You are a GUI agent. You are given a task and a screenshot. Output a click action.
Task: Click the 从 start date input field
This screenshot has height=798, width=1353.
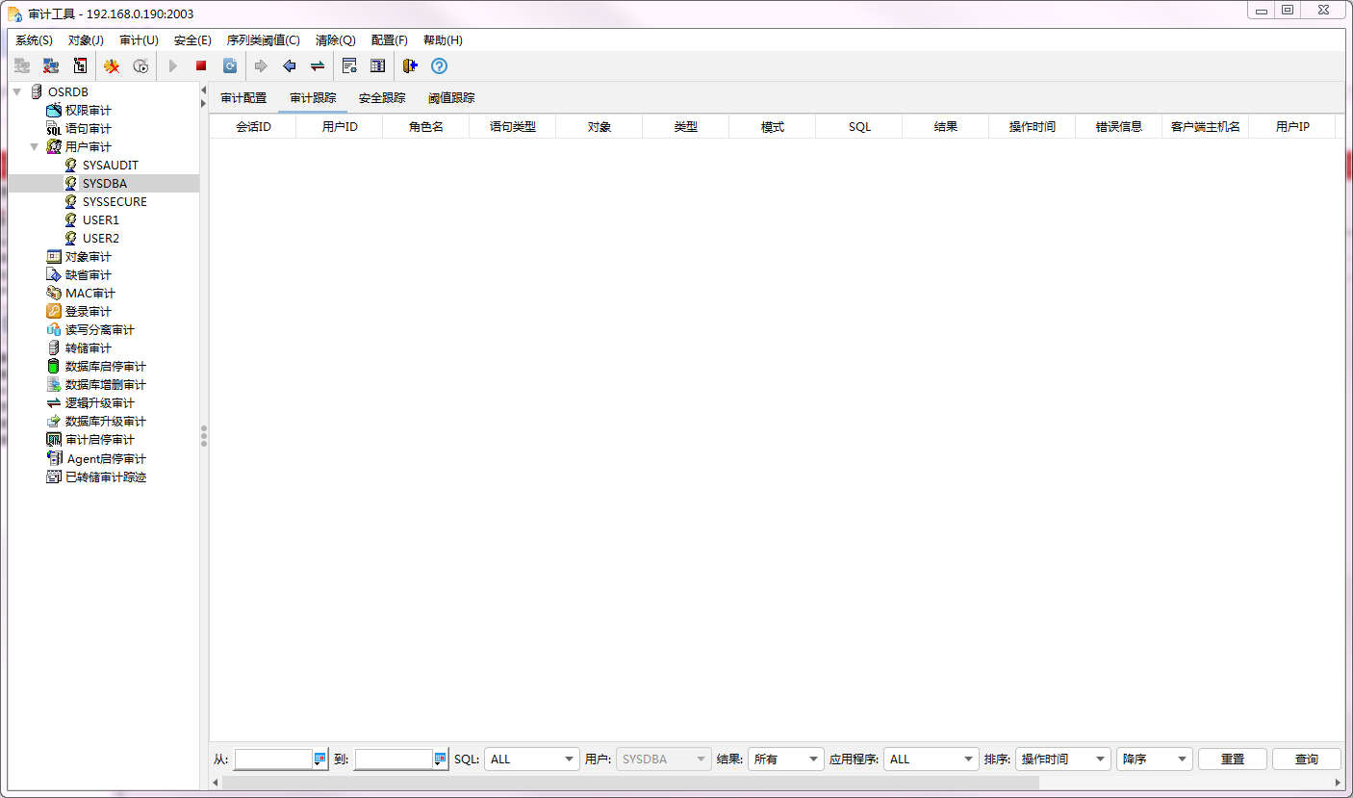click(274, 759)
